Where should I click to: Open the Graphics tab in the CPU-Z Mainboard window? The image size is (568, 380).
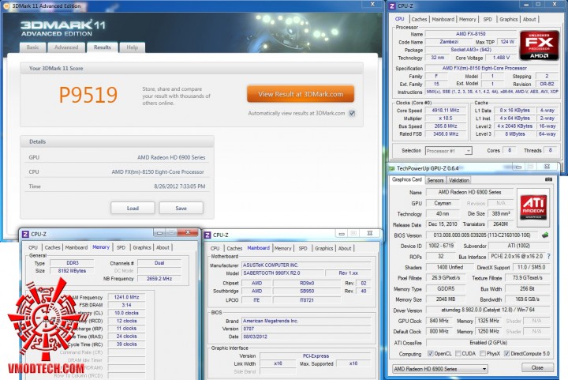pos(324,248)
